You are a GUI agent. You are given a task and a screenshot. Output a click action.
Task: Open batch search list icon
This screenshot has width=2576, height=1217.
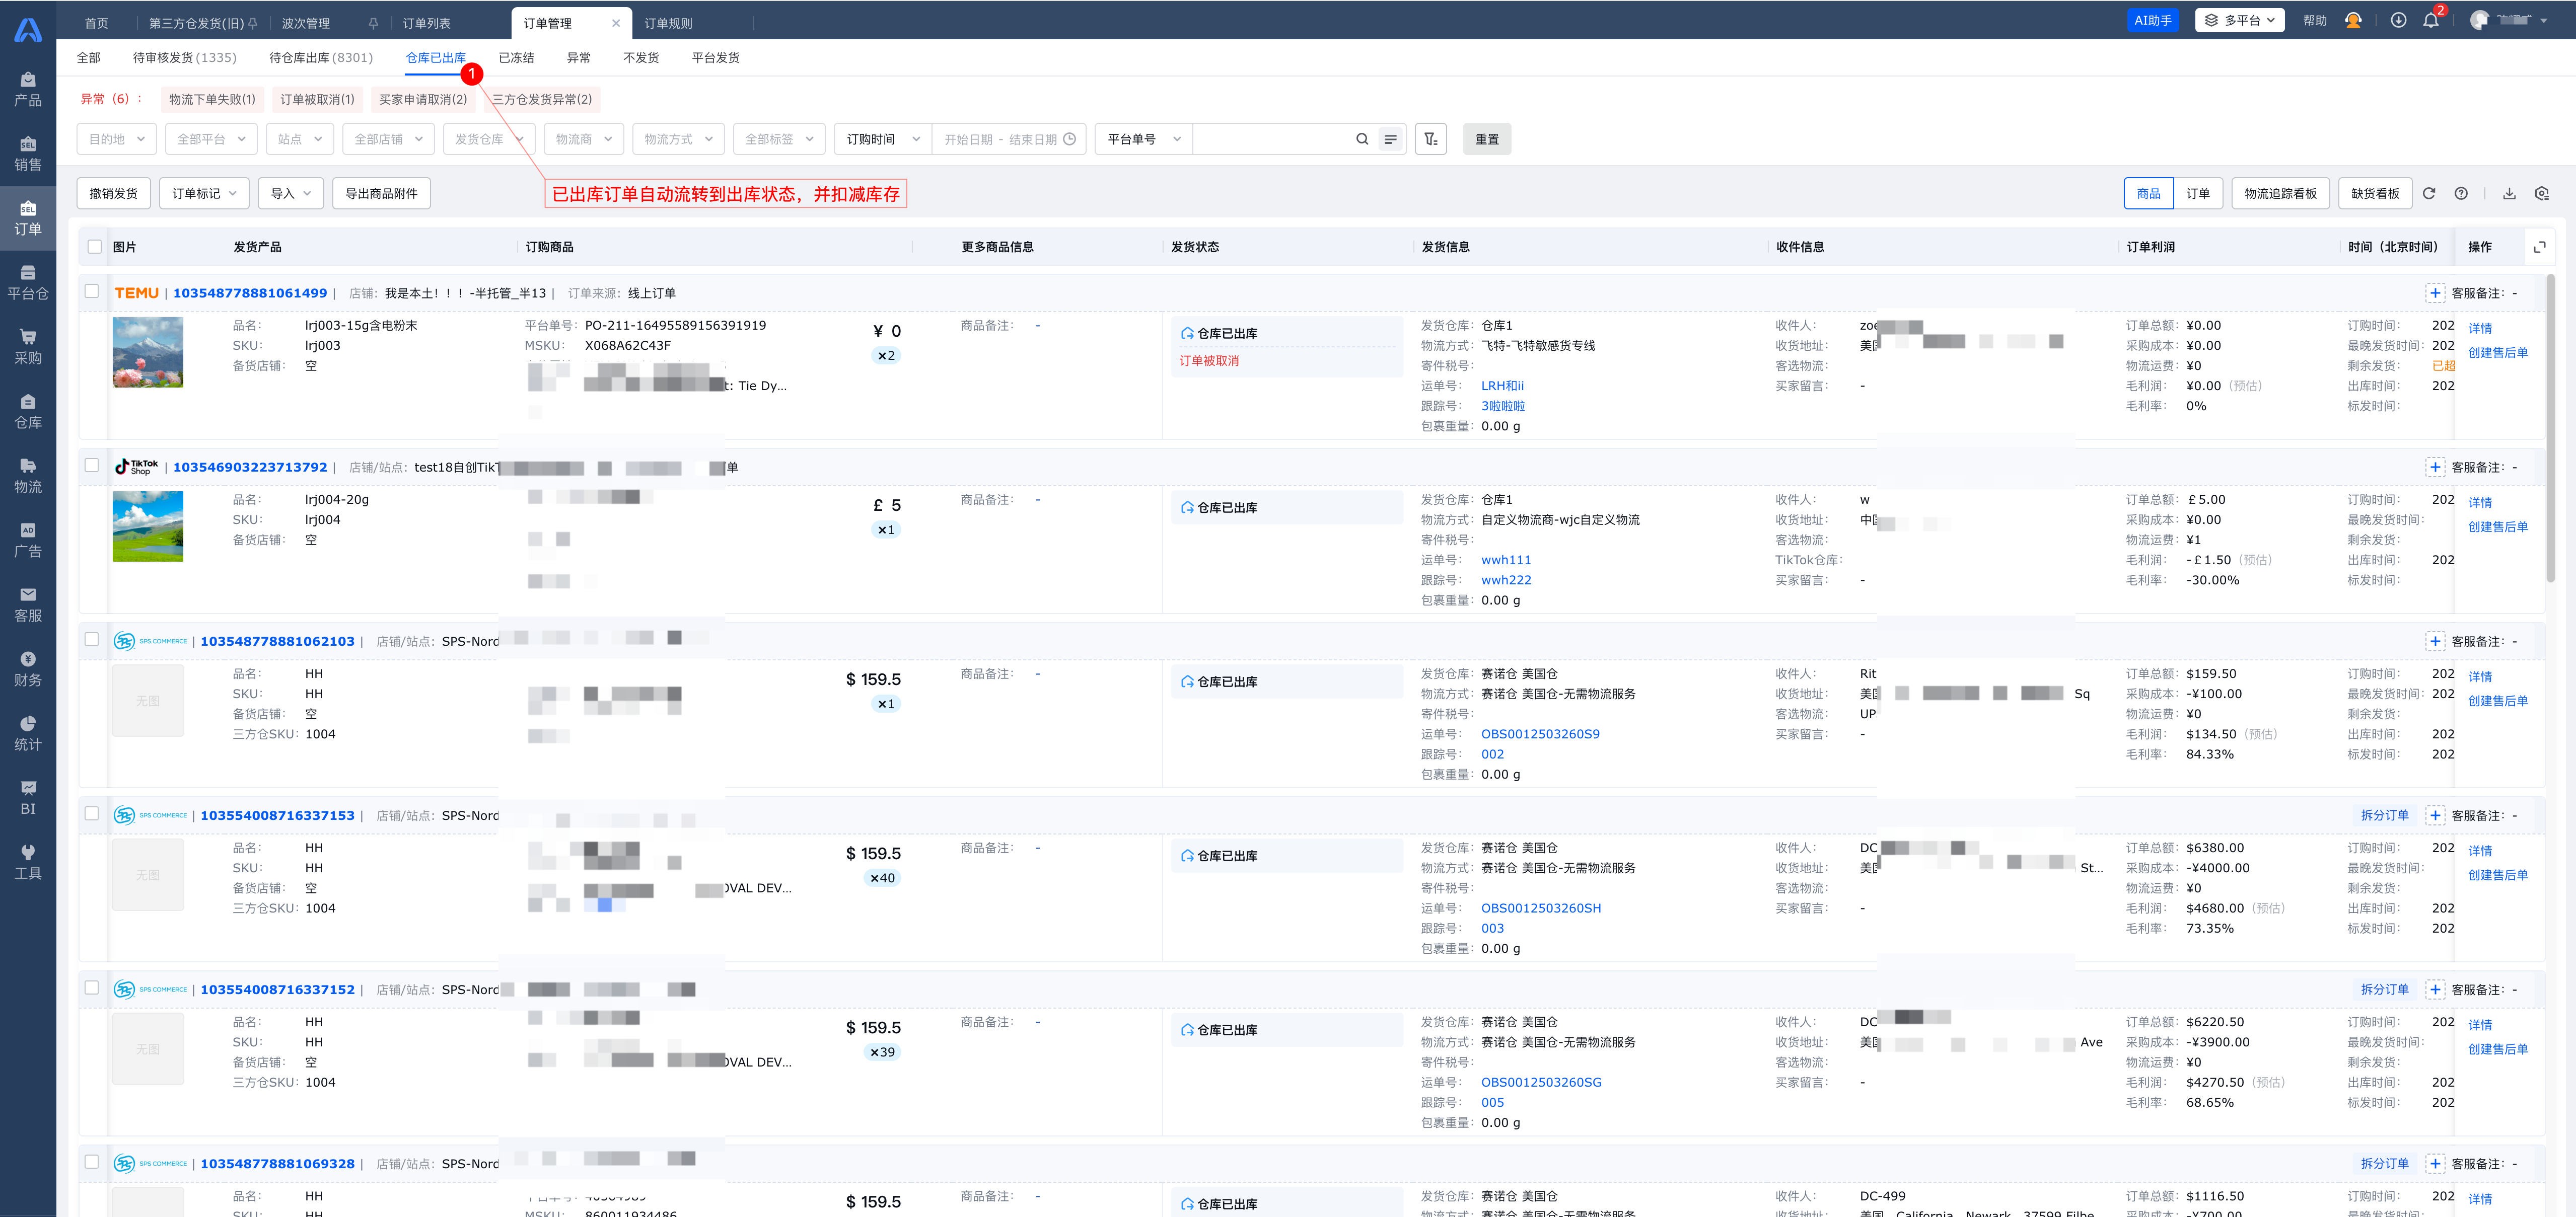pyautogui.click(x=1390, y=139)
